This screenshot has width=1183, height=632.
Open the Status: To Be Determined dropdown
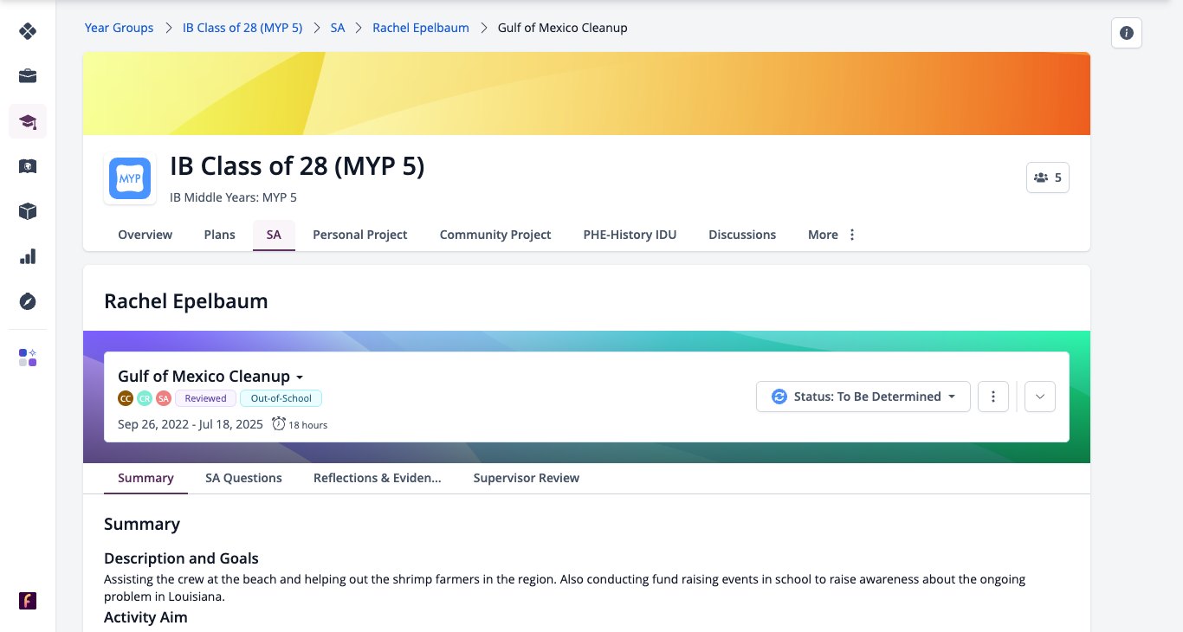[863, 397]
